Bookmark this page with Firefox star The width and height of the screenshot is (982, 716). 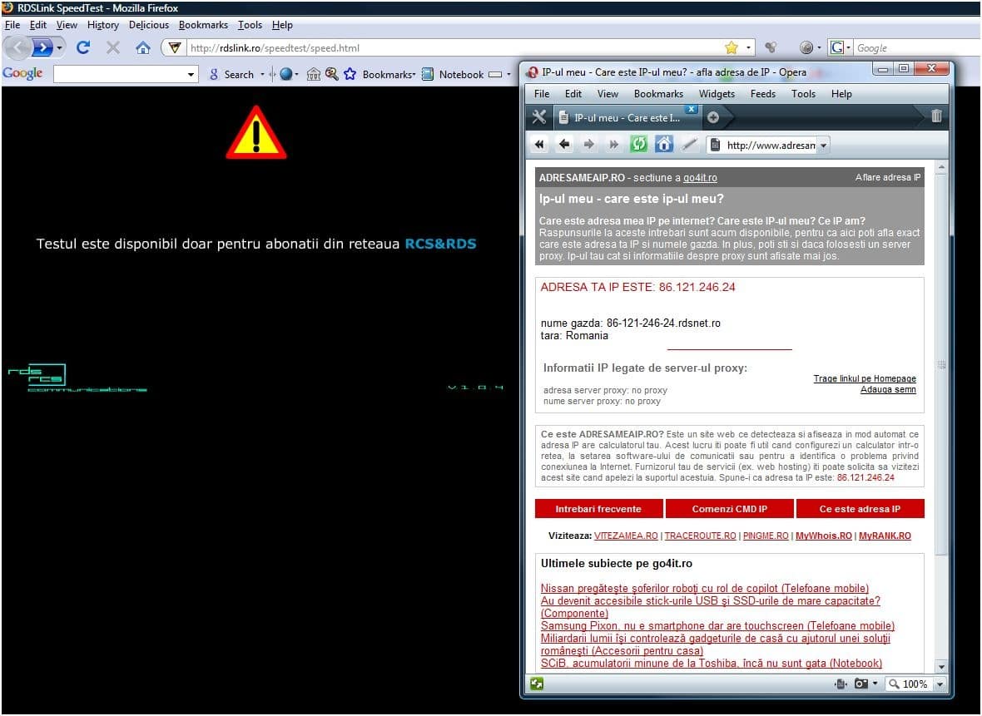click(731, 47)
